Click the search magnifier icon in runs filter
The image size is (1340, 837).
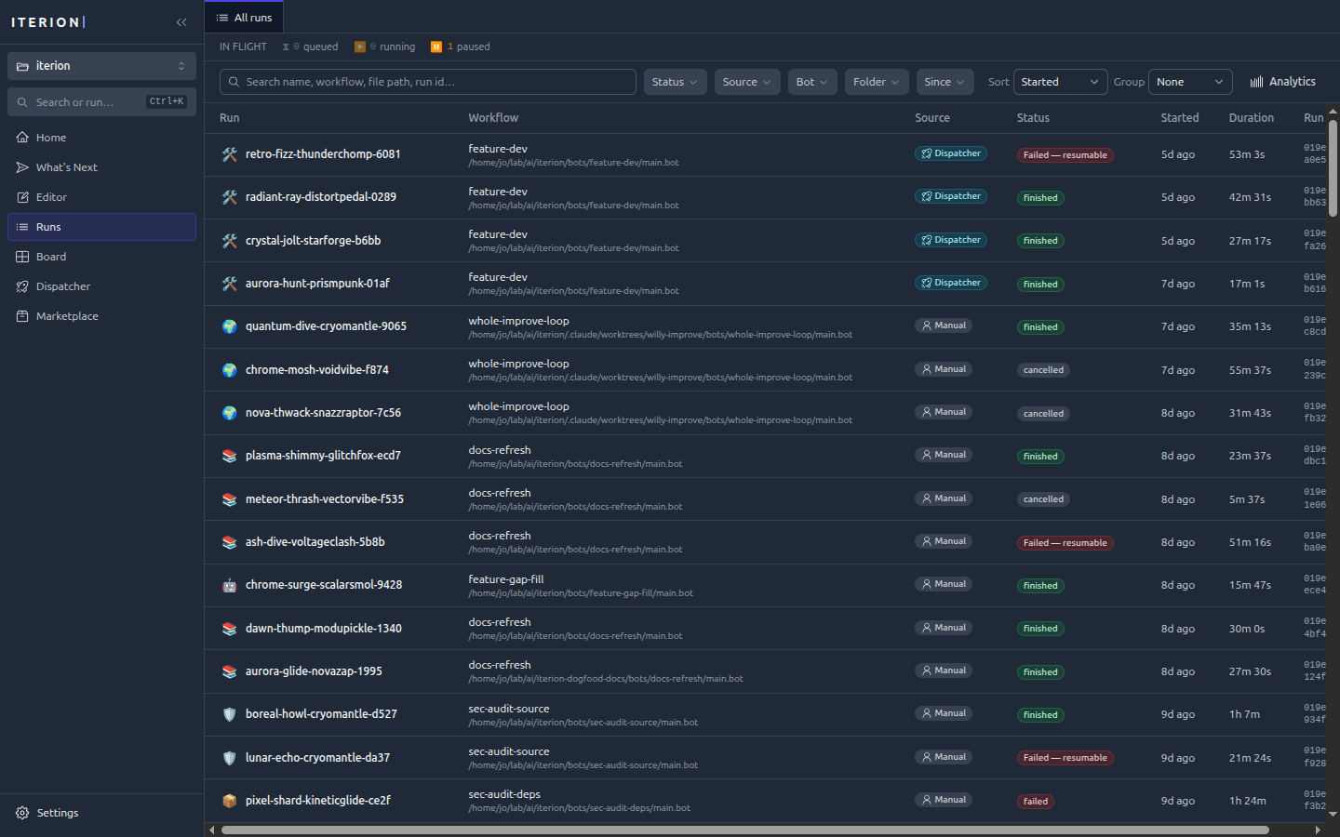234,82
